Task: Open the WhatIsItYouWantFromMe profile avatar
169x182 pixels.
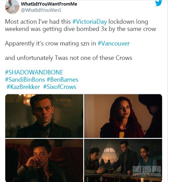Action: 12,7
